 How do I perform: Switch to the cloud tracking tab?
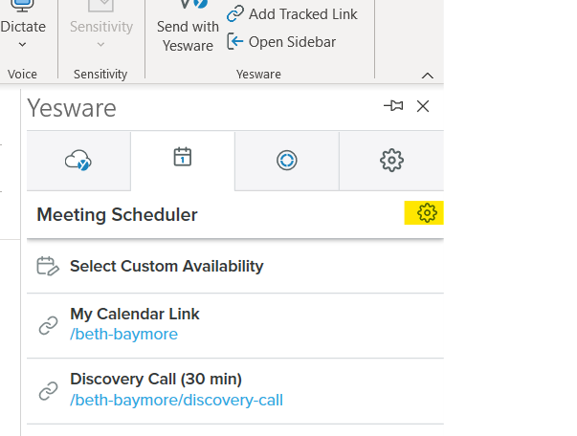click(78, 161)
